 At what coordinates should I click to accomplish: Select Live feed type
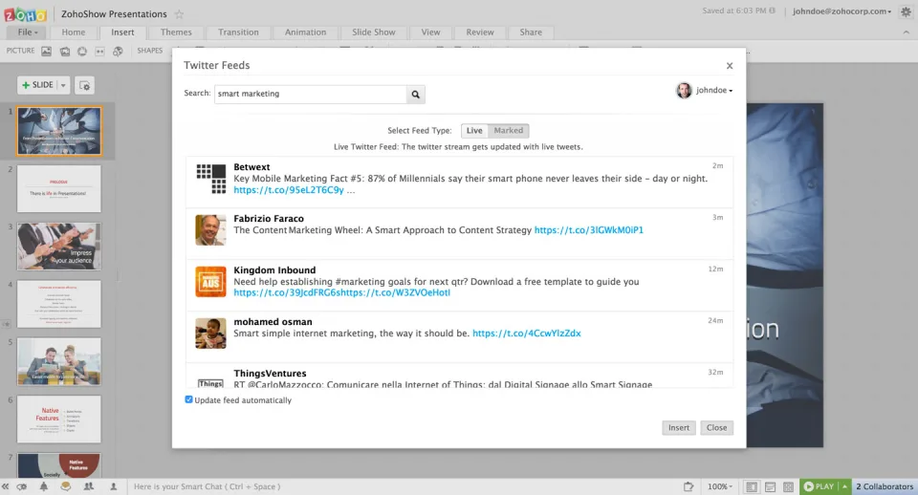click(x=474, y=131)
